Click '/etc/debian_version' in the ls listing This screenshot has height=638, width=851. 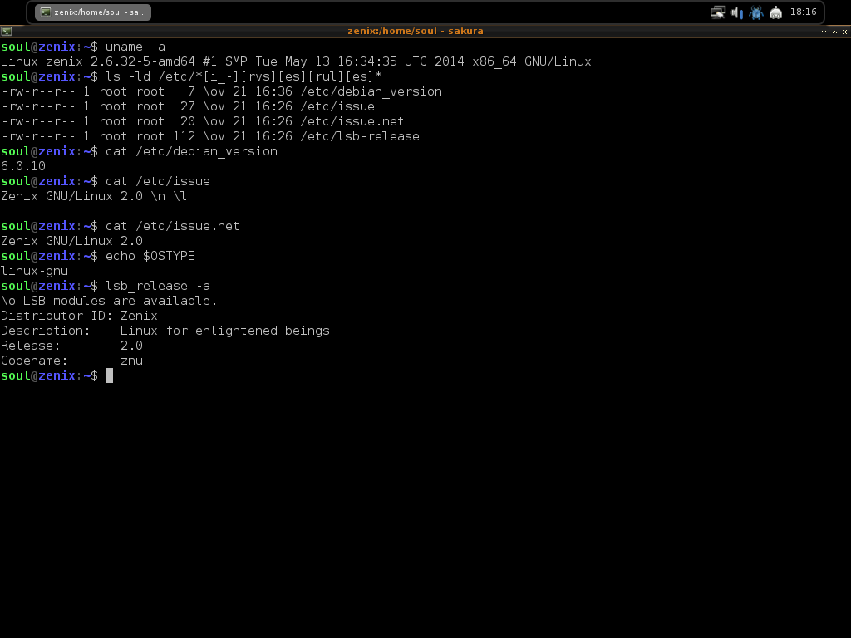(x=371, y=91)
